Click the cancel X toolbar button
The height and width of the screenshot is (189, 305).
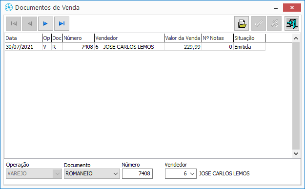pyautogui.click(x=274, y=23)
